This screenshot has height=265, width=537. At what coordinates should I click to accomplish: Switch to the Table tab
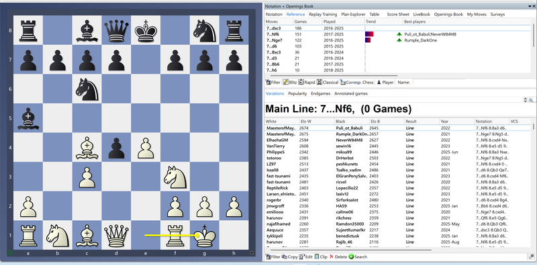point(375,14)
